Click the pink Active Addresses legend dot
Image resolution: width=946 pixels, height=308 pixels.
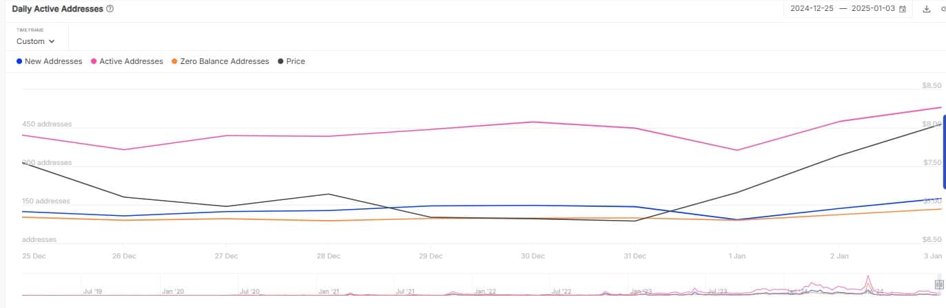click(x=94, y=61)
